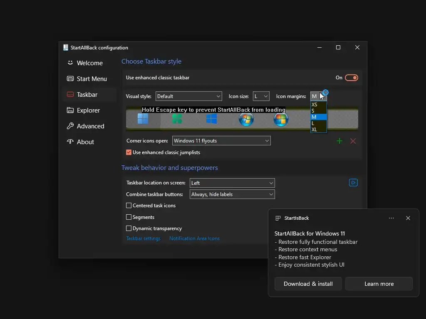
Task: Dismiss the StartIsBack notification
Action: click(x=408, y=218)
